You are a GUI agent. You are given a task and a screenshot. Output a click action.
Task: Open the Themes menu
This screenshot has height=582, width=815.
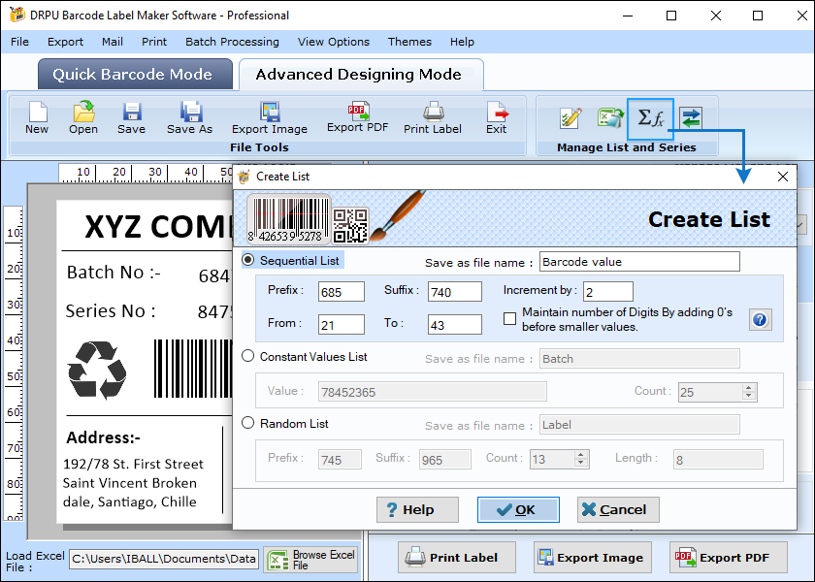[409, 42]
